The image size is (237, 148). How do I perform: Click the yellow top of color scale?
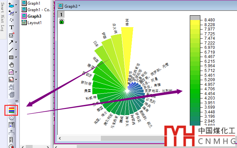coord(195,22)
